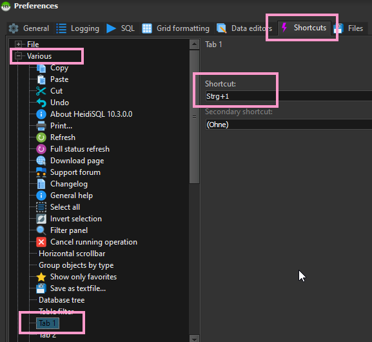This screenshot has width=372, height=342.
Task: Click the Save as textfile disk icon
Action: coord(41,288)
